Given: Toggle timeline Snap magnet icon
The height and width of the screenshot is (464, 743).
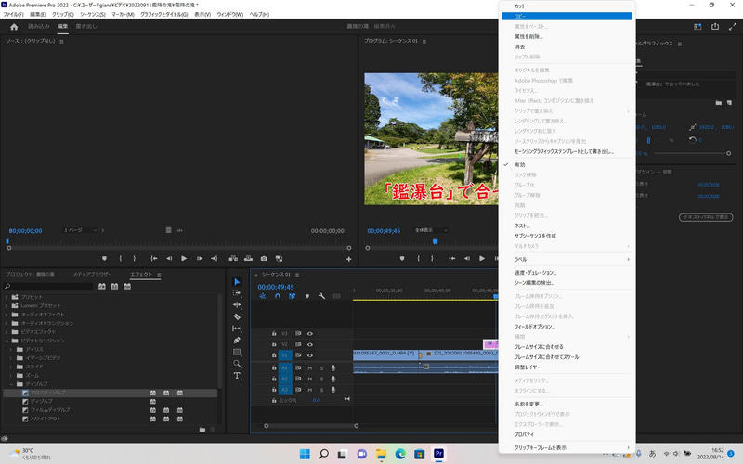Looking at the screenshot, I should 277,296.
